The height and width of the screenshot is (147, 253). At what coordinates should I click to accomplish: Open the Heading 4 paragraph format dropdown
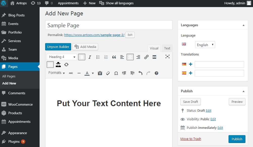pos(62,57)
